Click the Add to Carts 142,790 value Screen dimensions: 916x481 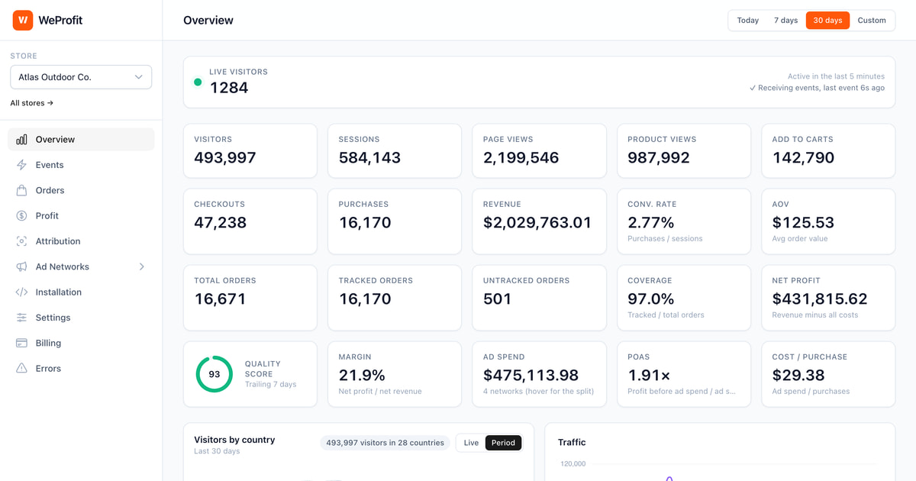click(x=803, y=158)
